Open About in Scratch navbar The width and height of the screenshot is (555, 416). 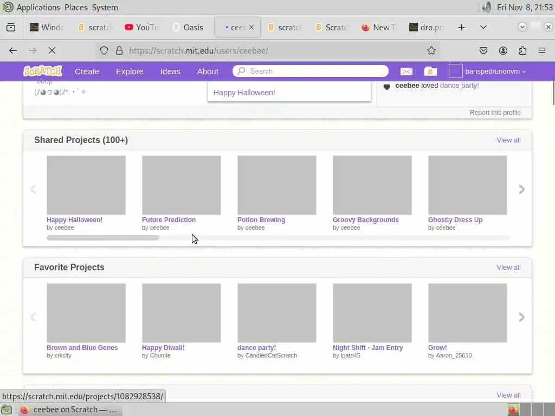[x=208, y=71]
